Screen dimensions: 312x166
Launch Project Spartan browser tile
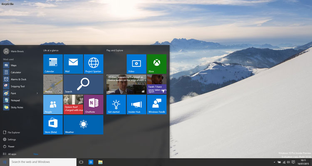[94, 64]
